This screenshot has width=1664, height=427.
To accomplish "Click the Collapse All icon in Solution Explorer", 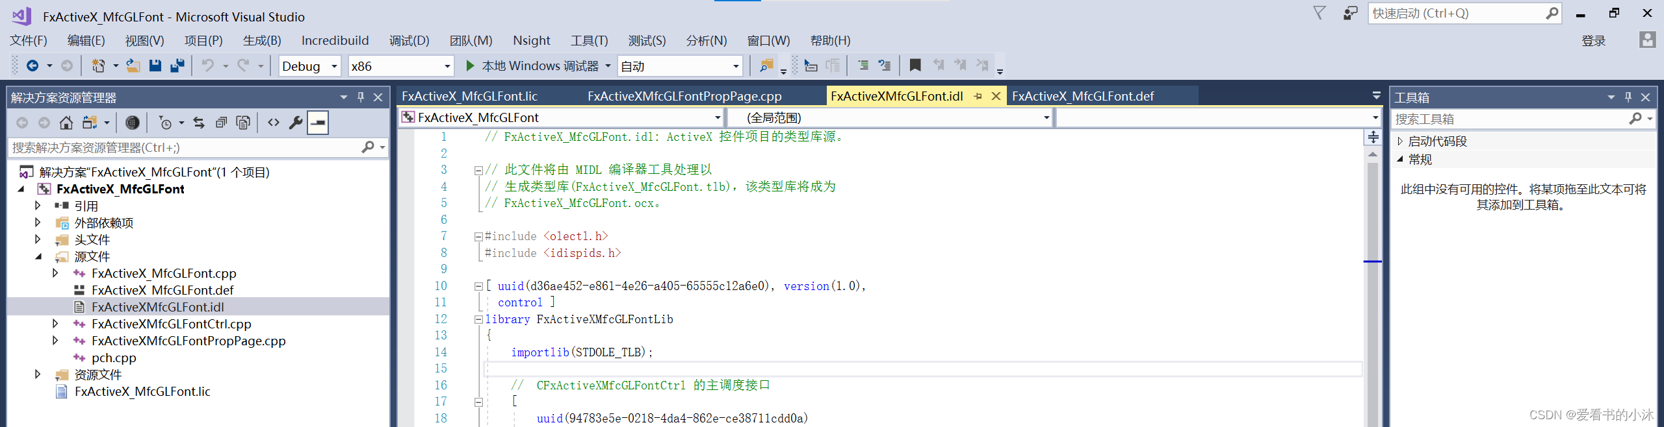I will pyautogui.click(x=221, y=123).
